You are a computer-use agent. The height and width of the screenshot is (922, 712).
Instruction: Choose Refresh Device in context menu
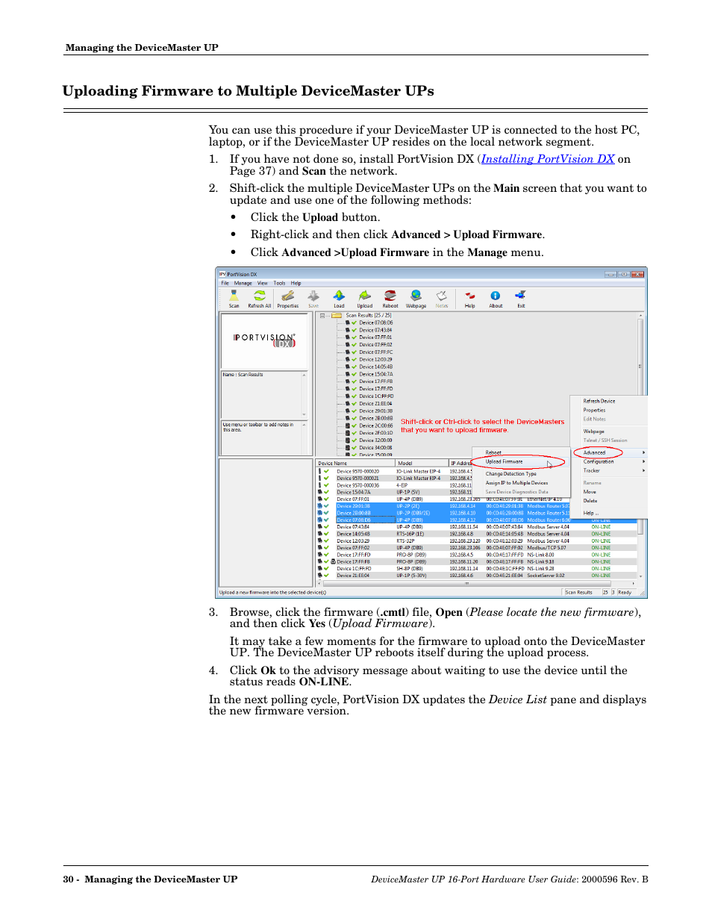(x=599, y=401)
